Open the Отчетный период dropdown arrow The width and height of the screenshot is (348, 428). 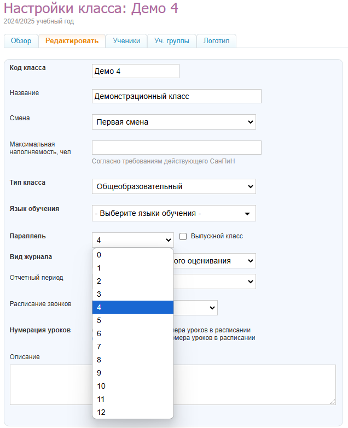point(251,282)
